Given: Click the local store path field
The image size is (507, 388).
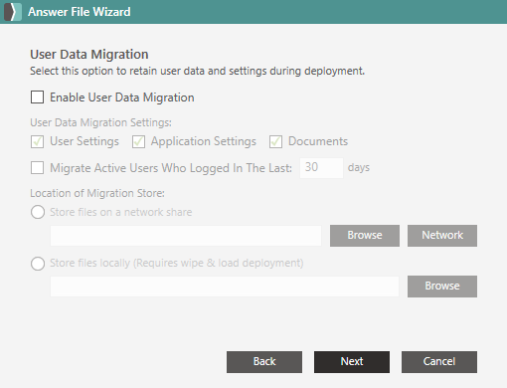Looking at the screenshot, I should [x=225, y=287].
